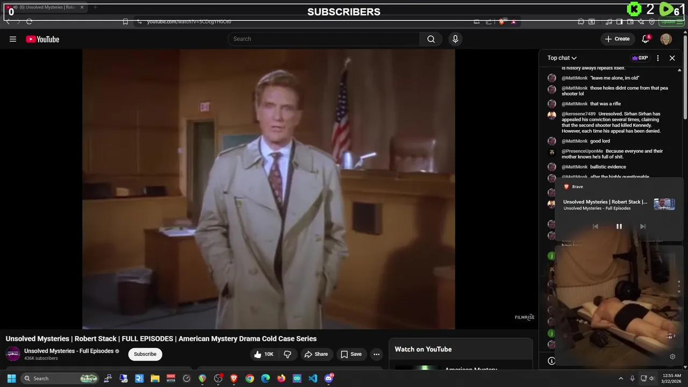
Task: Skip to previous track in media overlay
Action: point(596,226)
